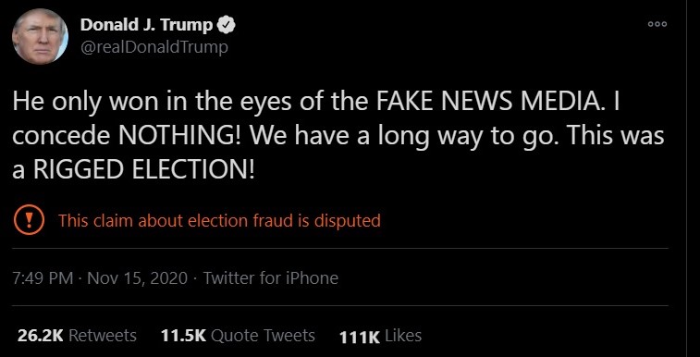Click the 11.5K quote count
Viewport: 700px width, 357px height.
coord(183,336)
